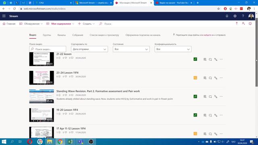
Task: Add 19-20 Lesson 11F4 to a channel
Action: 205,115
